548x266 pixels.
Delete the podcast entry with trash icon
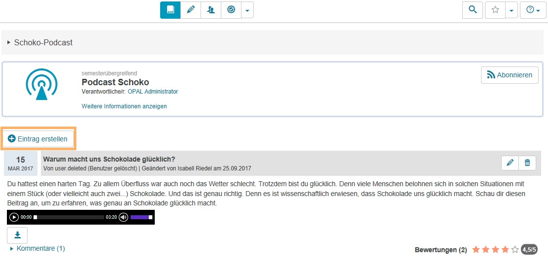click(x=527, y=163)
